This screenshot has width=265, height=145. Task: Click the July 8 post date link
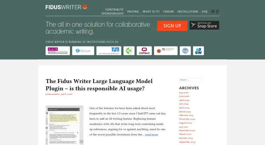67,94
